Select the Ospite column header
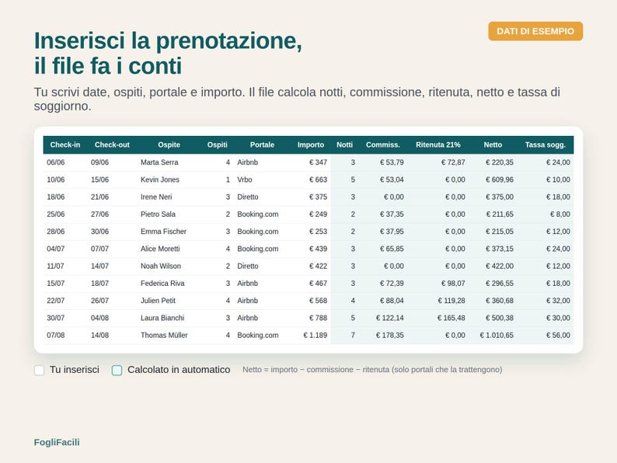 169,144
